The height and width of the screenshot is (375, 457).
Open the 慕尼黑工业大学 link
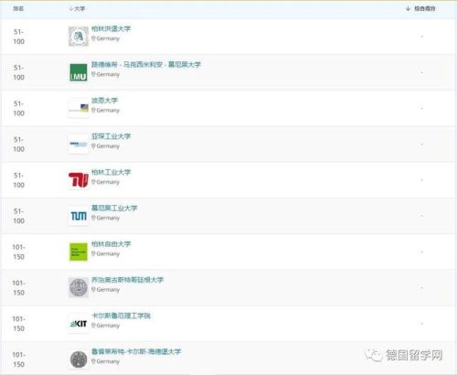click(x=114, y=208)
